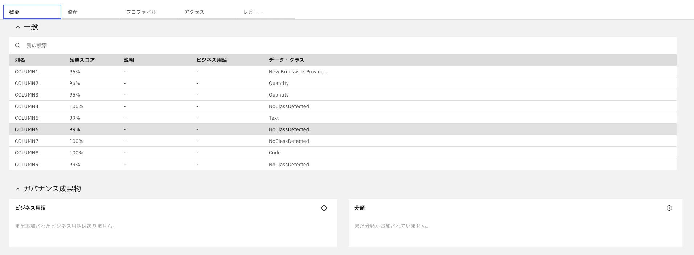Select the COLUMN6 row name
The image size is (694, 255).
coord(26,129)
